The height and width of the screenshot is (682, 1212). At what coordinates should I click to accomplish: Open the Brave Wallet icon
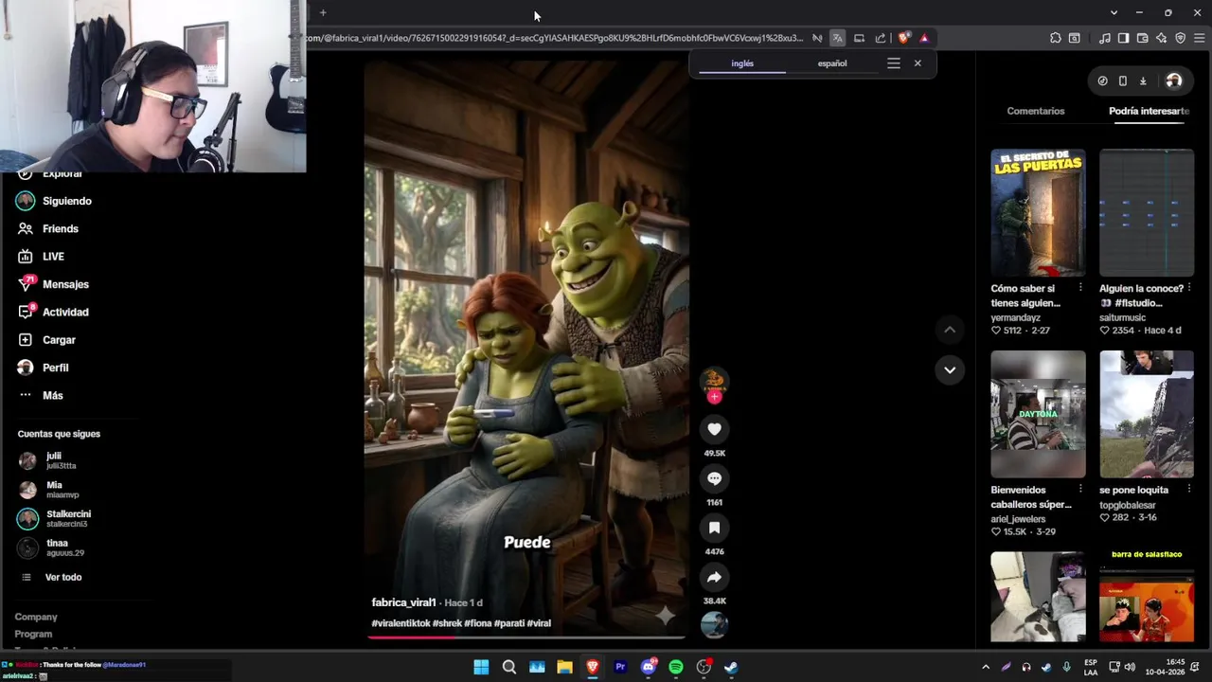tap(1142, 38)
